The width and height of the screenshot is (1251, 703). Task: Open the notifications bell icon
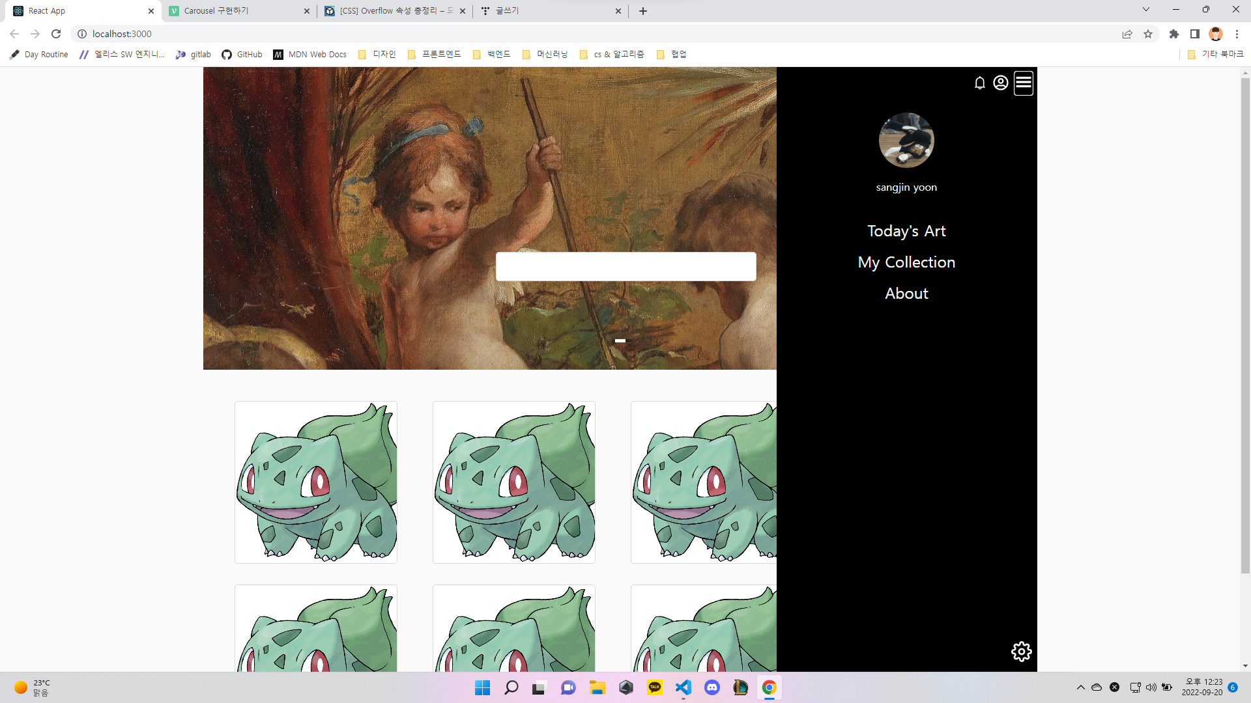979,83
